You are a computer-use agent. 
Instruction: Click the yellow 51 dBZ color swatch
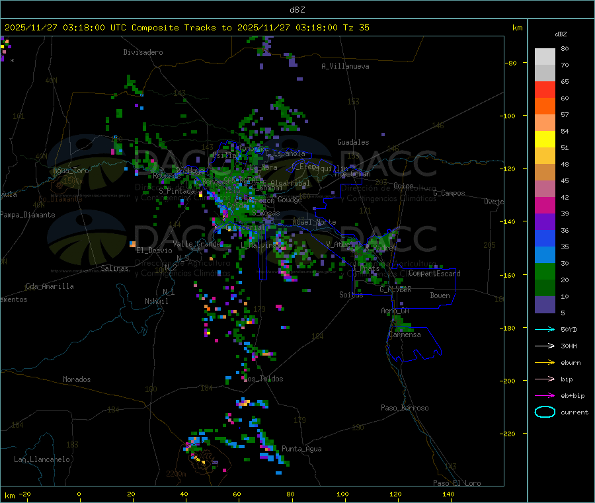coord(545,139)
